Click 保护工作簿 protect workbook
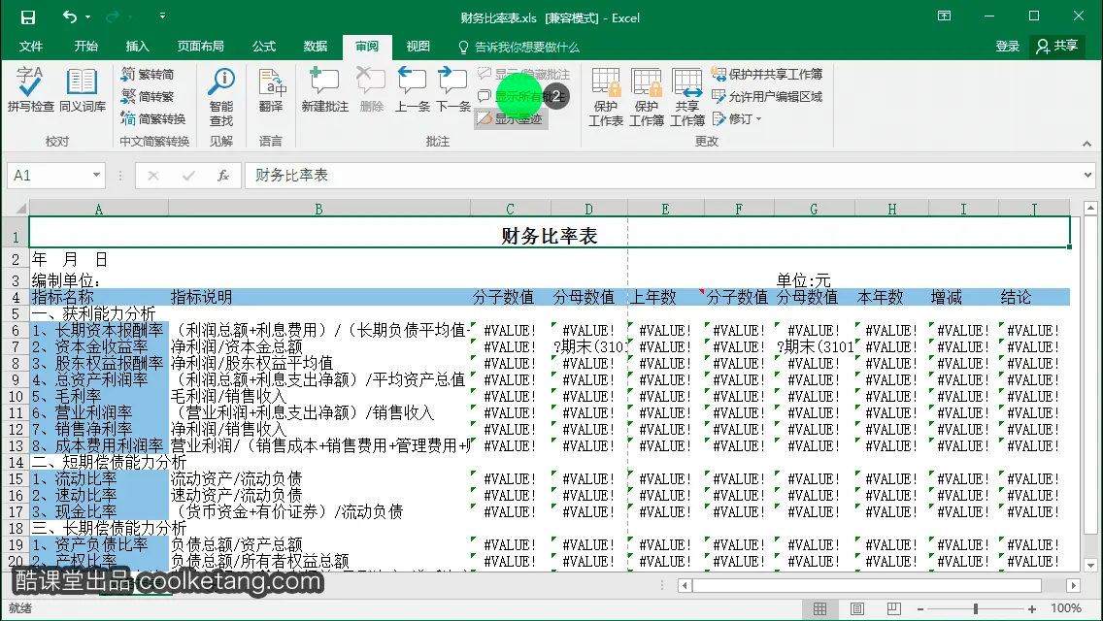Screen dimensions: 1103x621 [x=647, y=97]
